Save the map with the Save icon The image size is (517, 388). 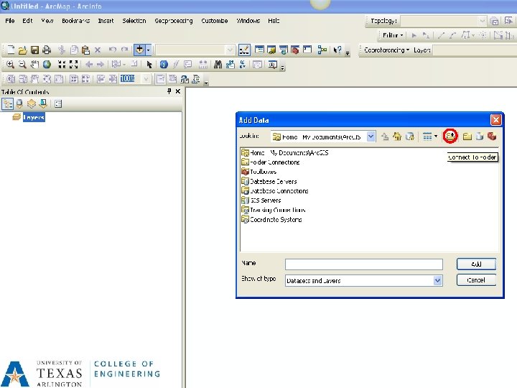coord(34,50)
